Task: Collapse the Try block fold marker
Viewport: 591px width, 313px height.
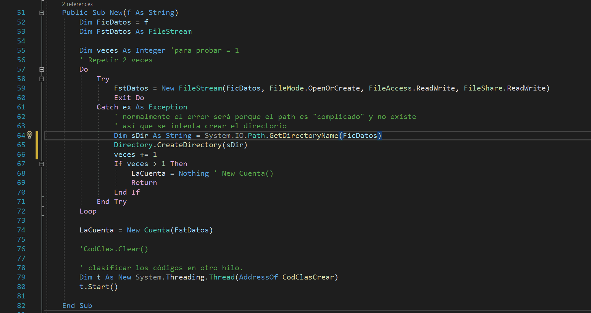Action: point(42,79)
